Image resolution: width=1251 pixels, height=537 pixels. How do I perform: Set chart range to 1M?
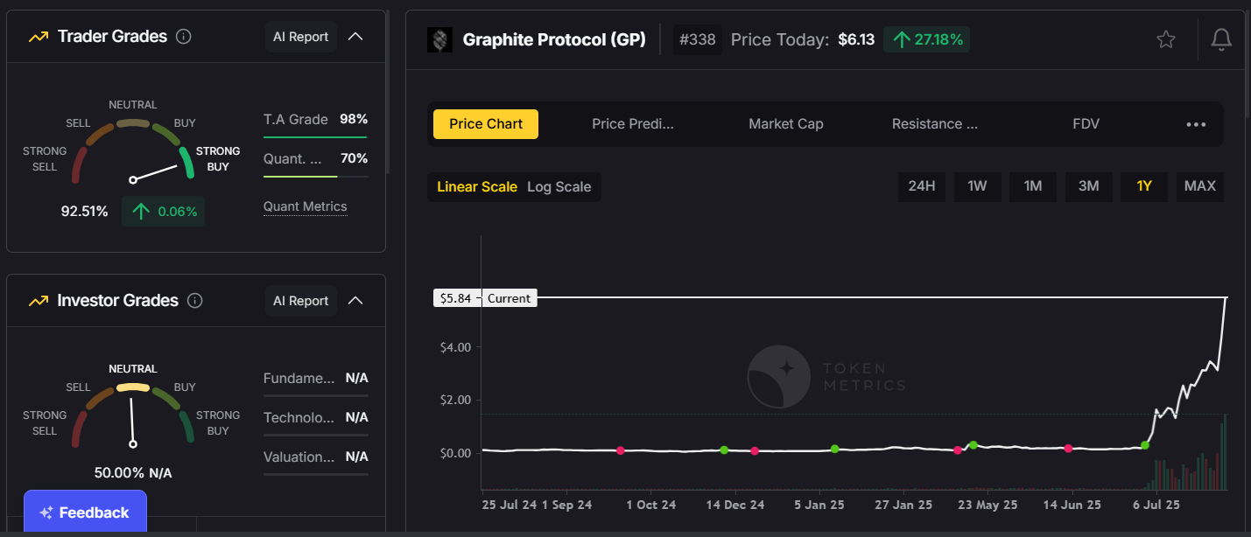(x=1033, y=186)
